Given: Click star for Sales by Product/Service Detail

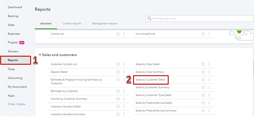Looking at the screenshot, I should click(x=203, y=103).
